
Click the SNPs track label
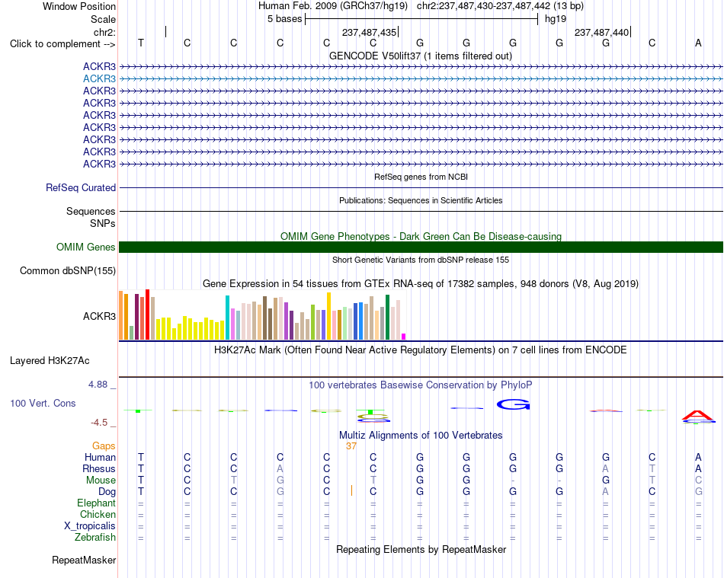pos(103,223)
